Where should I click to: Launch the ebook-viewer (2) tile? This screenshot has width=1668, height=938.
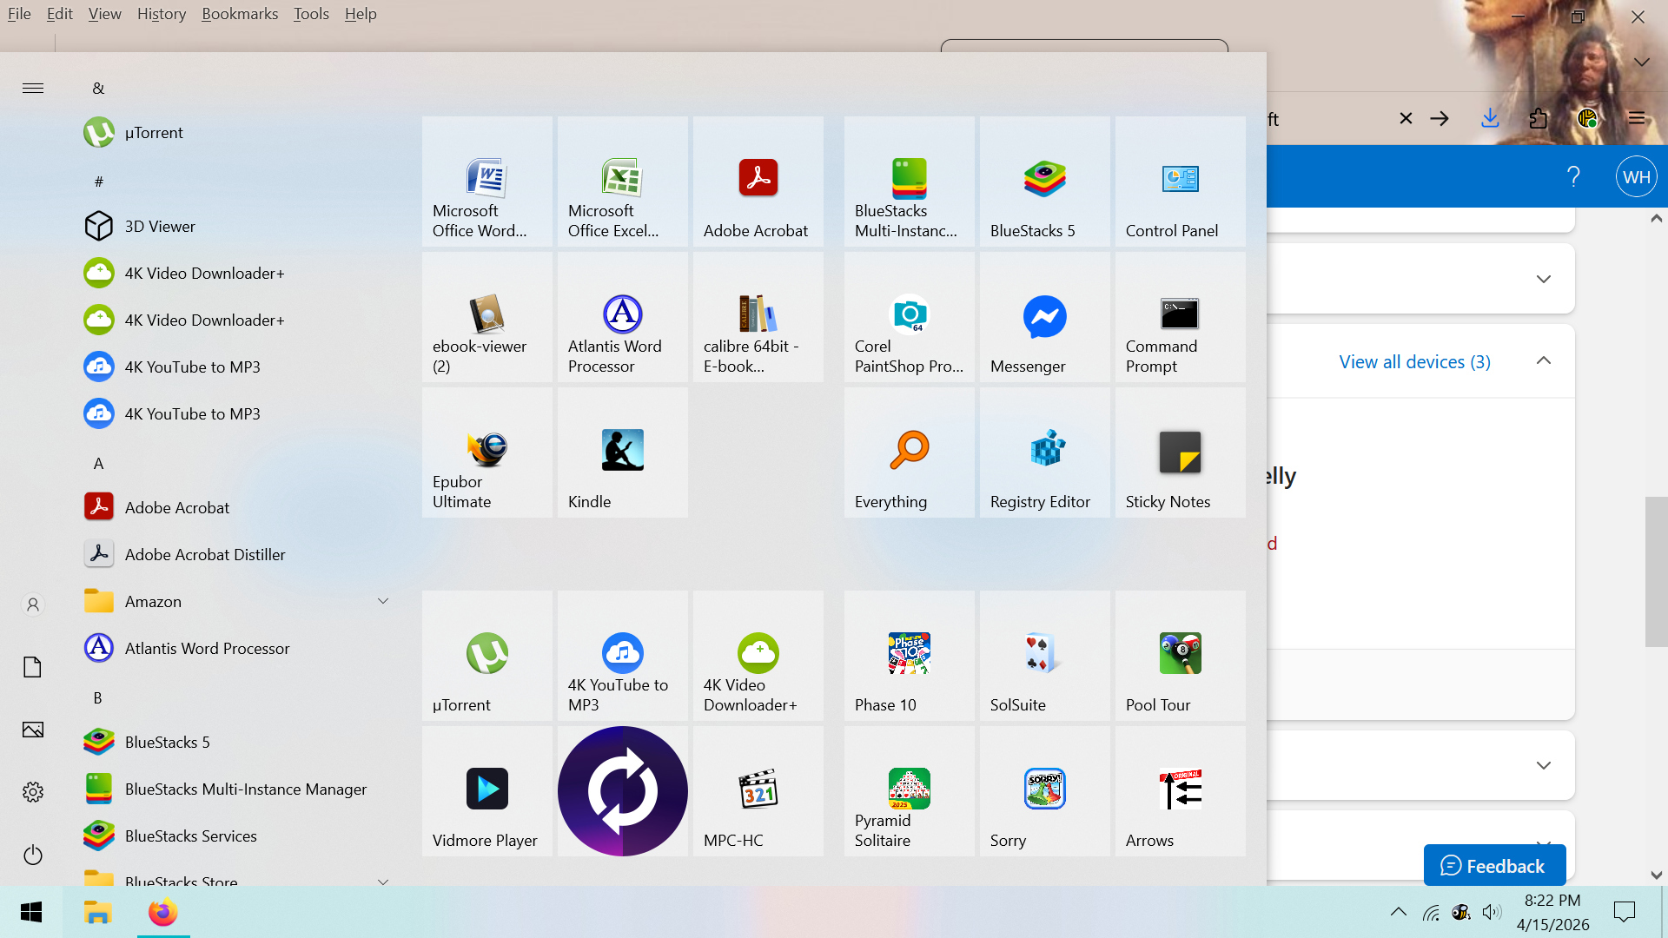tap(487, 317)
